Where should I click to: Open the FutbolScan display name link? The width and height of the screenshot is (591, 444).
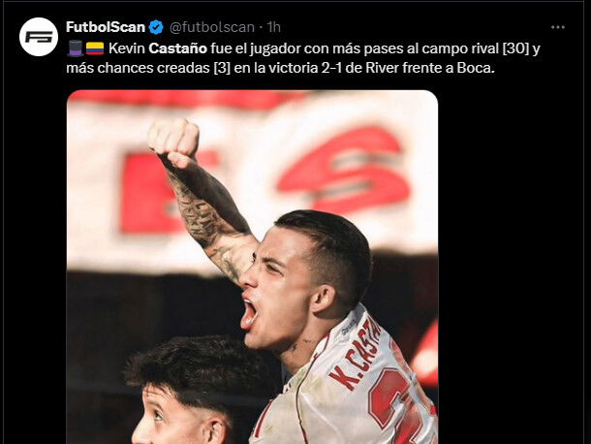(106, 27)
